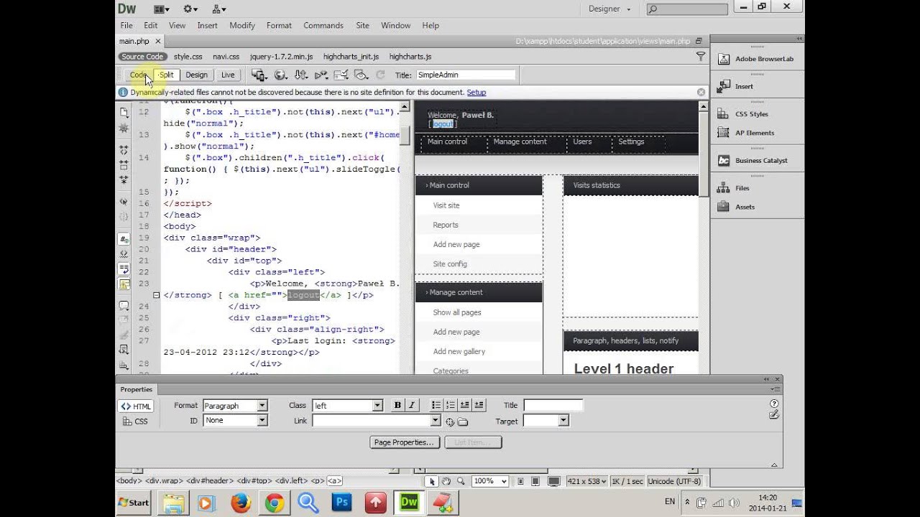Click the Multiscreen preview icon

pos(259,75)
